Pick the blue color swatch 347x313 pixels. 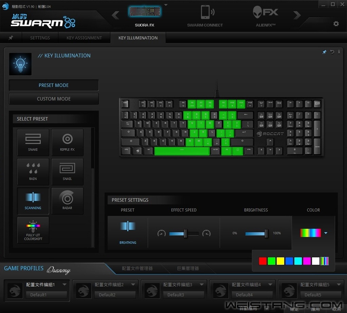click(x=289, y=261)
